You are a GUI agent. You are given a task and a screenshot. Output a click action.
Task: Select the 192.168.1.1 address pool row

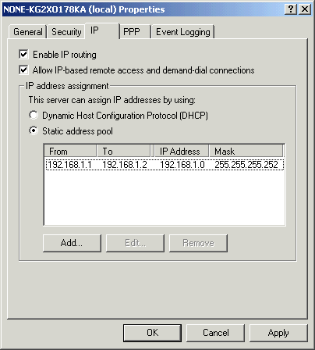point(165,165)
